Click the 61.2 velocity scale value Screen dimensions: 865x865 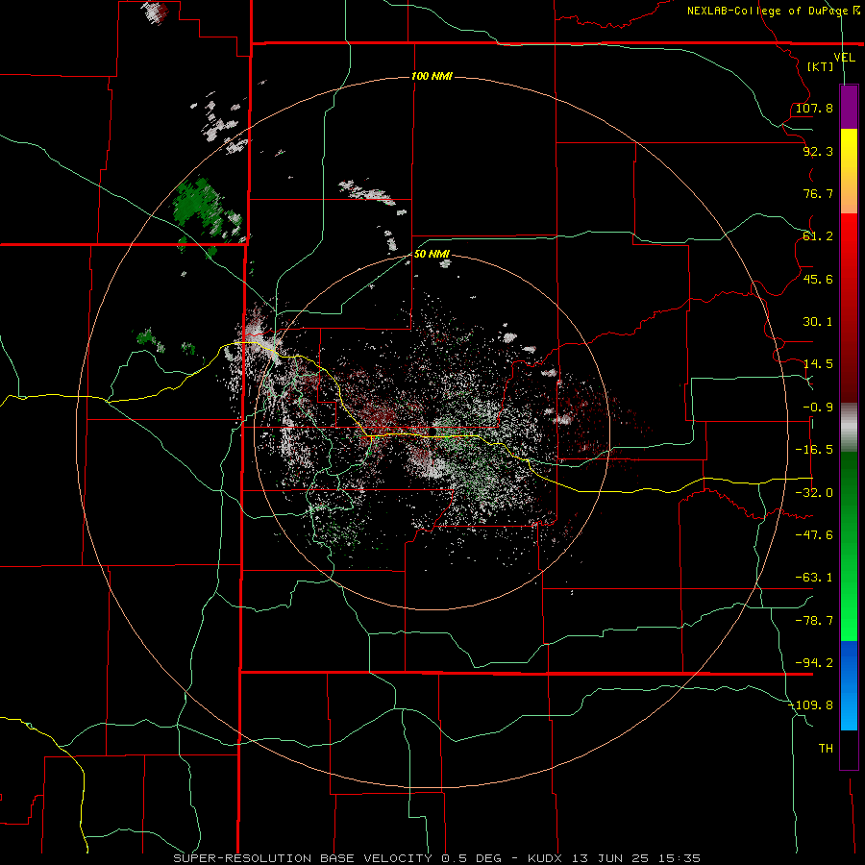(818, 236)
